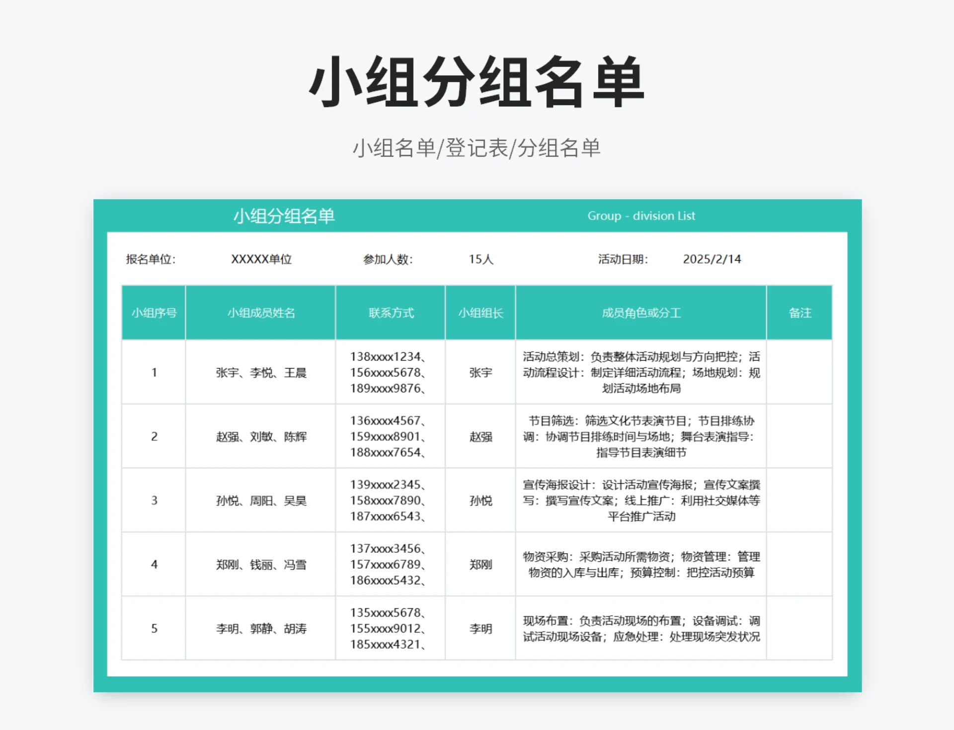This screenshot has height=730, width=954.
Task: Select group leader 张宇 in row 1
Action: point(479,373)
